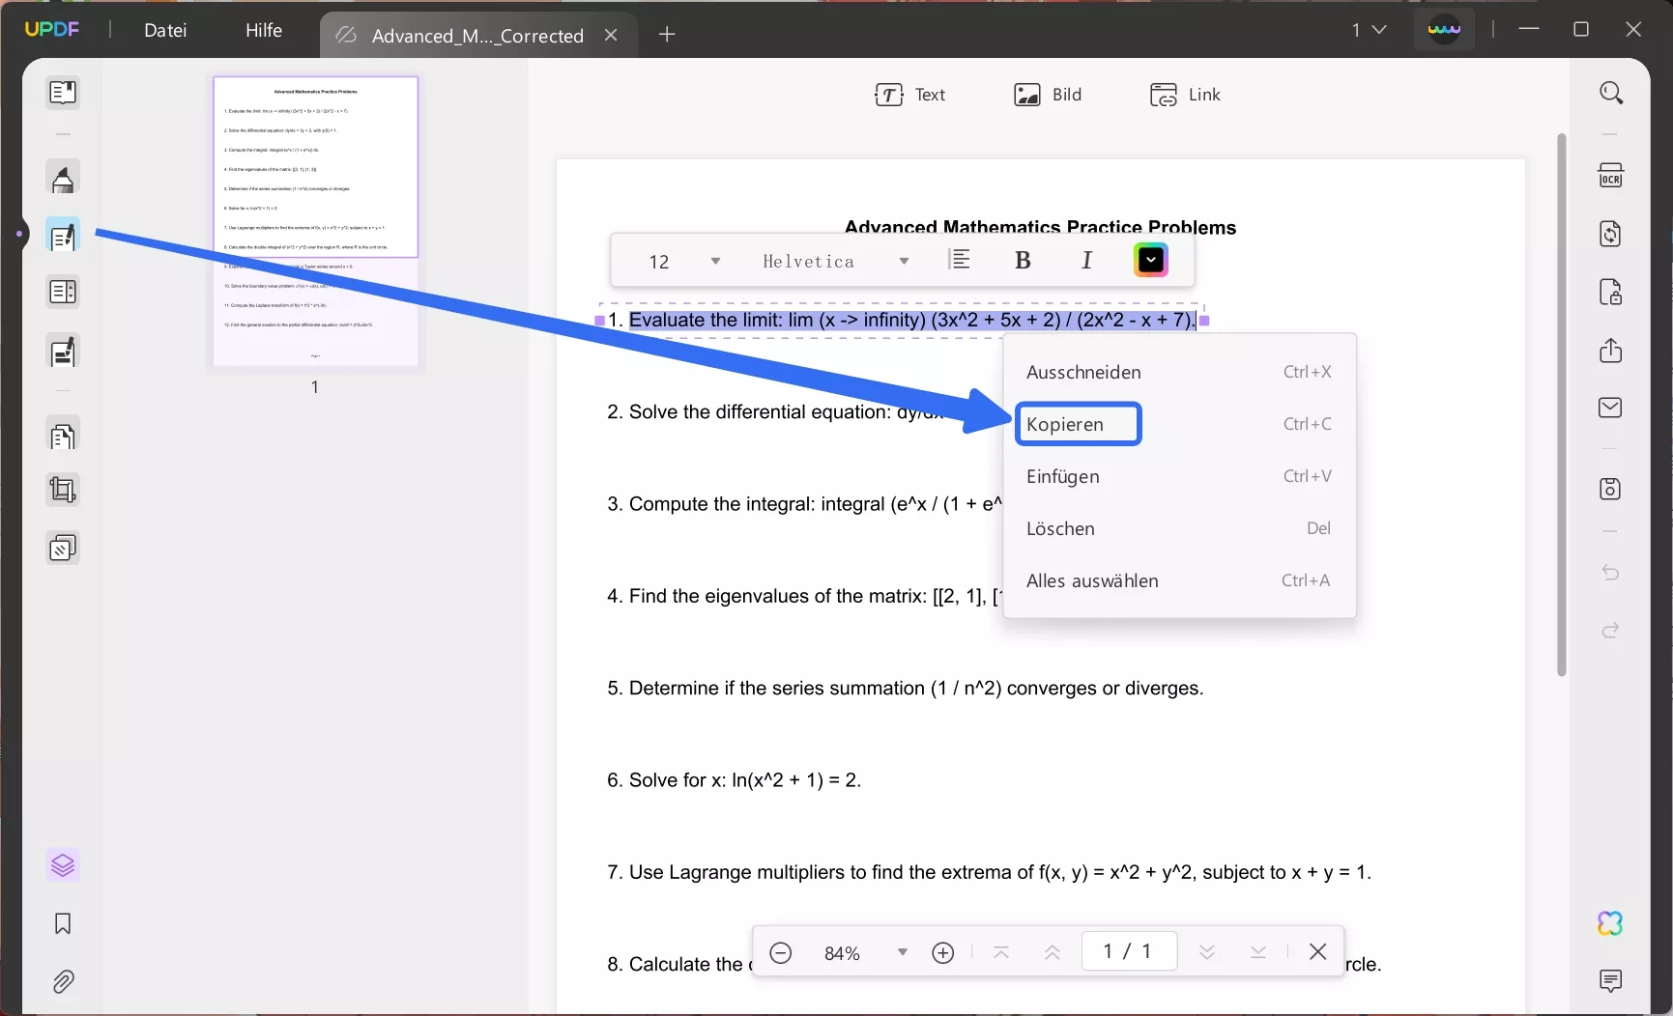
Task: Choose Ausschneiden in the context menu
Action: (1179, 372)
